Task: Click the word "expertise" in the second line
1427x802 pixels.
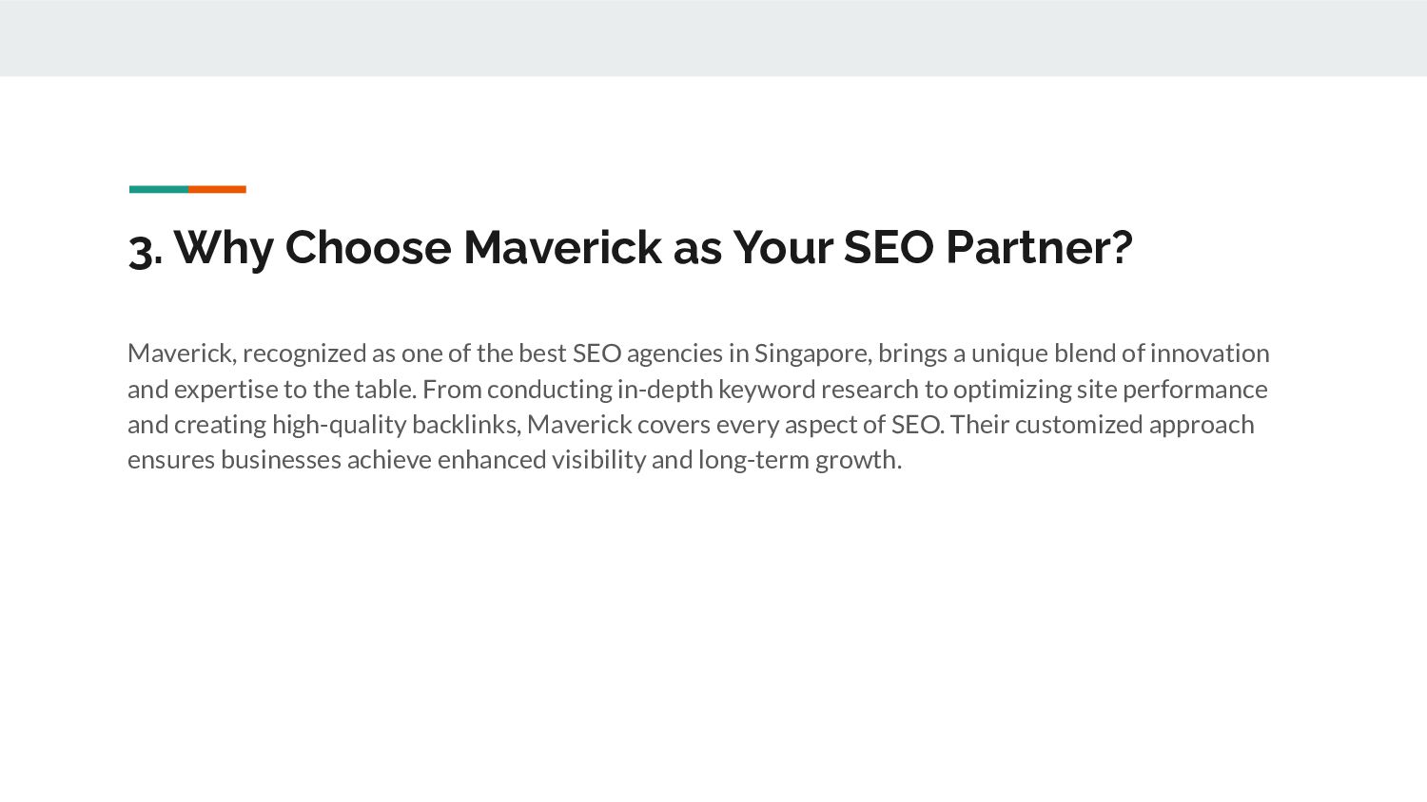Action: [225, 390]
